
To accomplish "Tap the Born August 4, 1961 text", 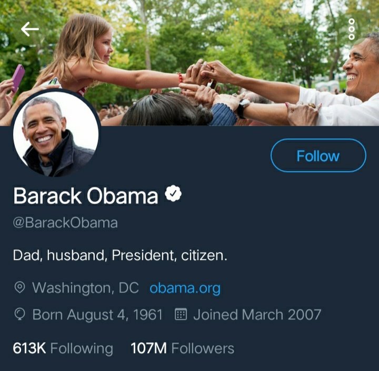I will click(x=97, y=315).
